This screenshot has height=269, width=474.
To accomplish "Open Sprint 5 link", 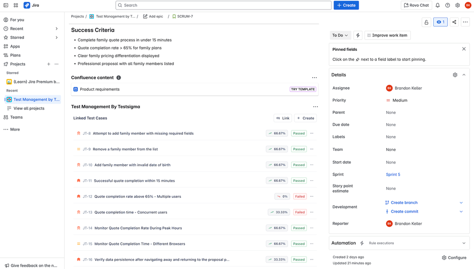I will point(393,175).
